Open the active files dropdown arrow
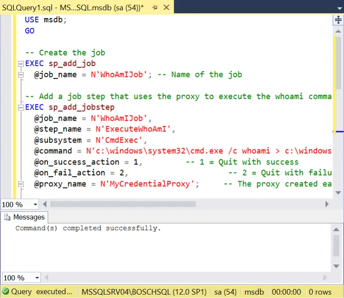Viewport: 344px width, 298px height. coord(339,9)
